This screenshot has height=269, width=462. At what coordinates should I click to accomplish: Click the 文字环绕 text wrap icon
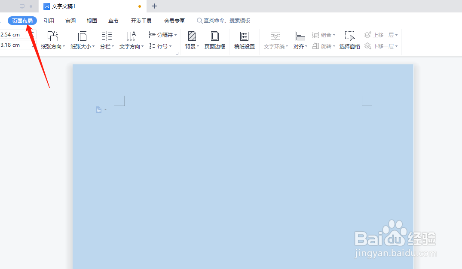point(276,36)
